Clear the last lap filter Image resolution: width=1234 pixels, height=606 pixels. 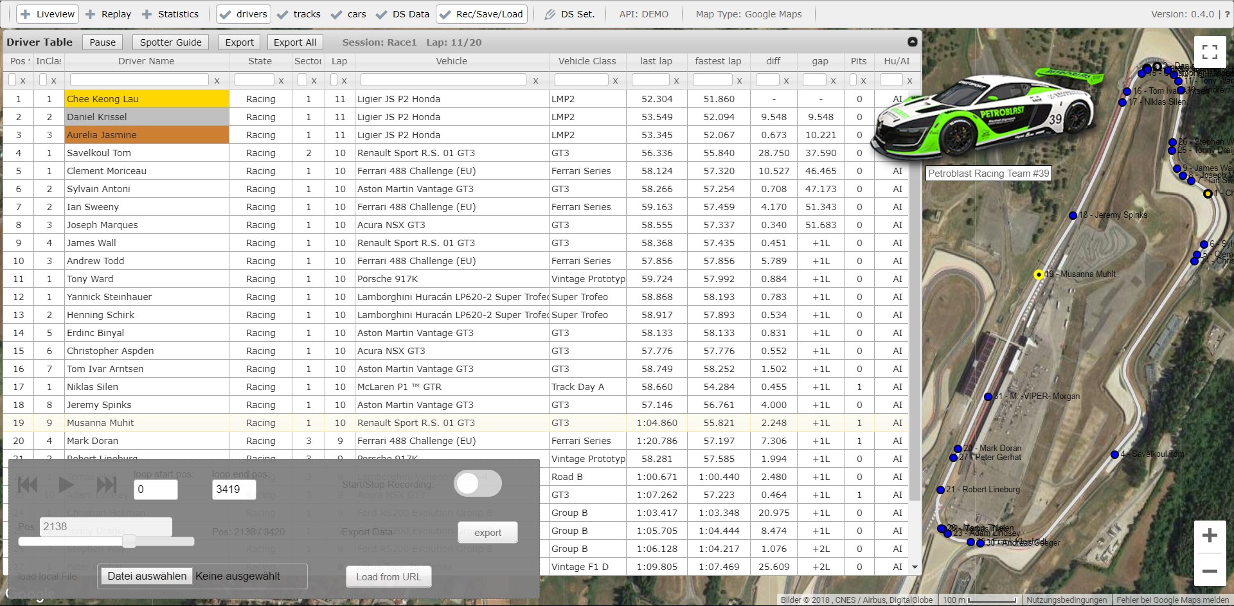pyautogui.click(x=676, y=80)
